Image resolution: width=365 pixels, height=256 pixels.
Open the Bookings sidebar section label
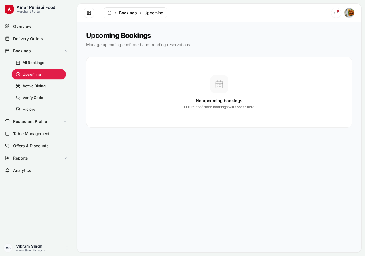point(22,51)
